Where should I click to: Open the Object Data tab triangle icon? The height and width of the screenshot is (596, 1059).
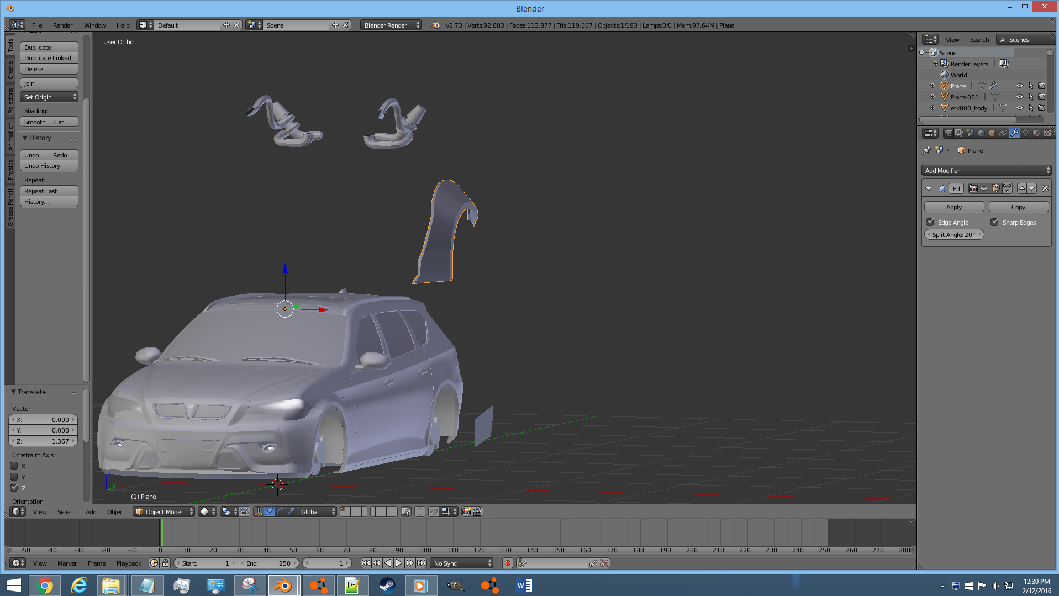1025,133
